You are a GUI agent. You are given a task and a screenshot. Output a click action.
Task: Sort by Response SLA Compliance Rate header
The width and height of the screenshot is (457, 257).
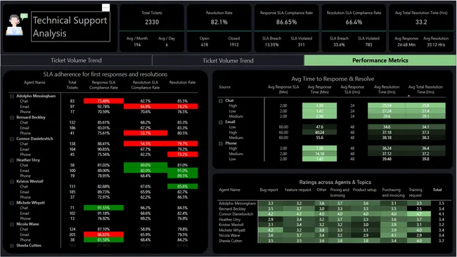click(103, 85)
